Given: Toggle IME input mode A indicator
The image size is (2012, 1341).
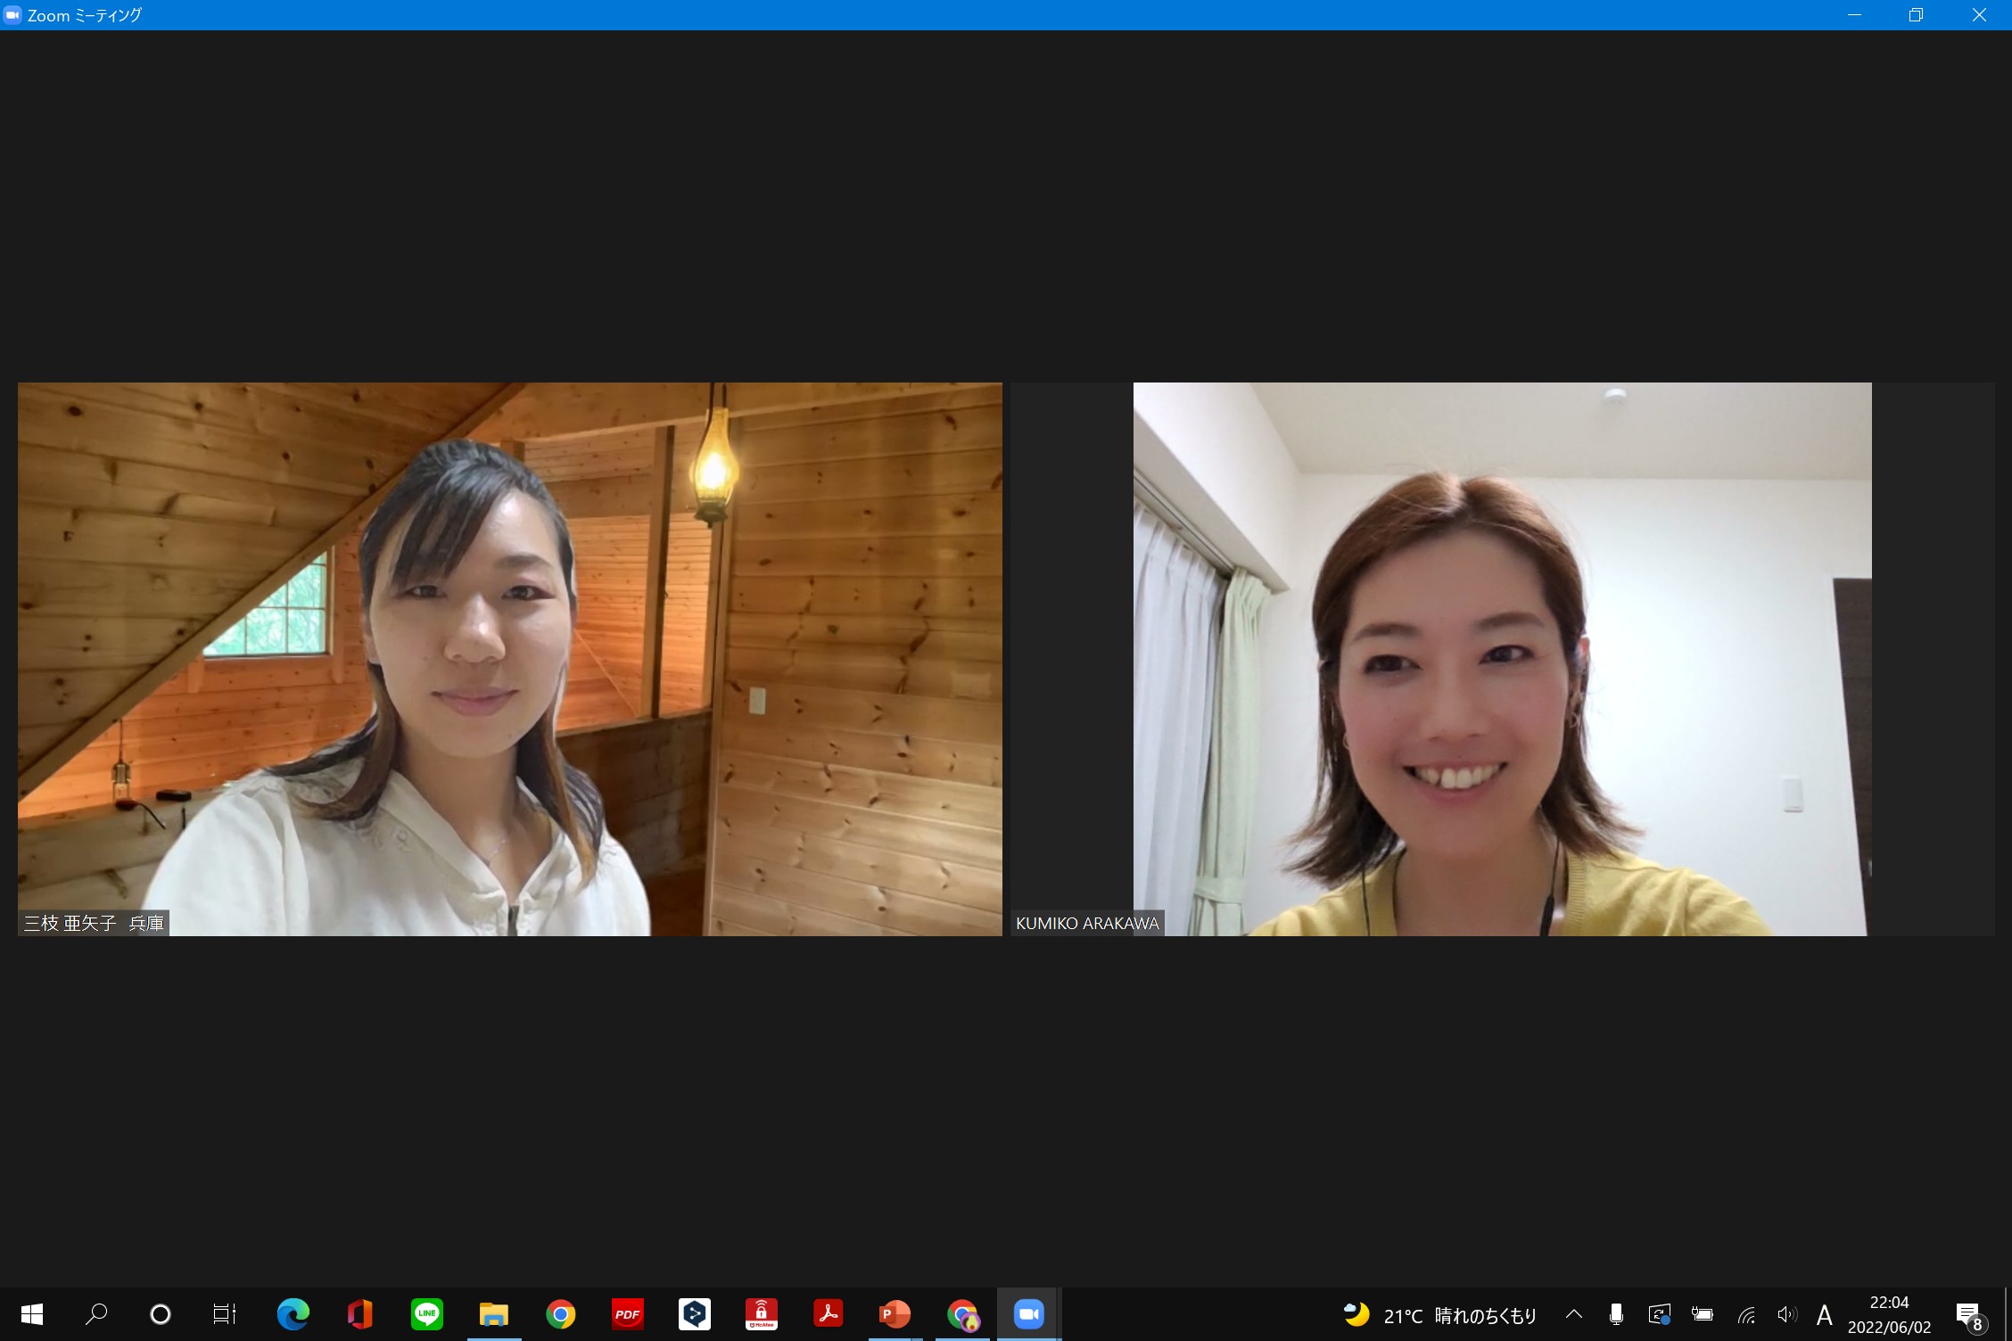Looking at the screenshot, I should pyautogui.click(x=1825, y=1314).
